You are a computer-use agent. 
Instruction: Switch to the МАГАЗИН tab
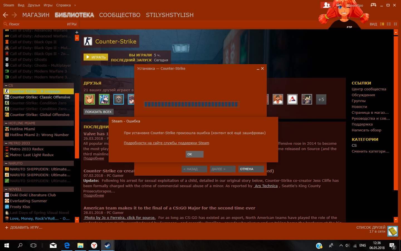(x=36, y=15)
